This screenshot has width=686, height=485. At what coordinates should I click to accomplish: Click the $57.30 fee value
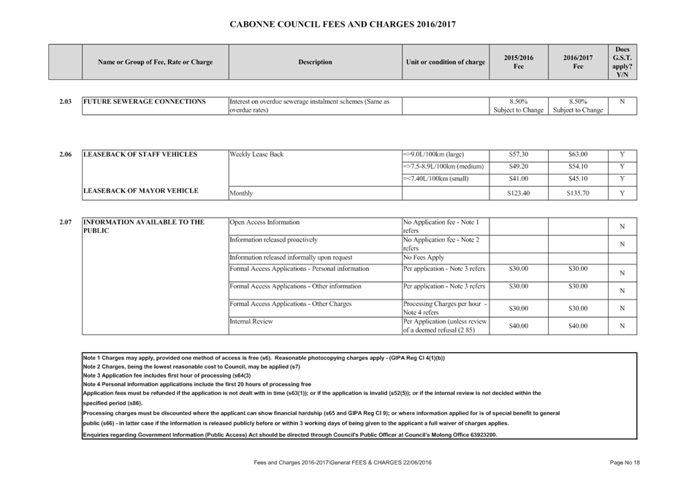(x=519, y=154)
